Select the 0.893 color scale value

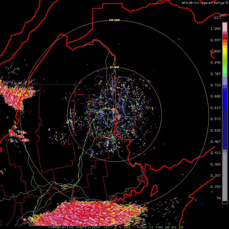pyautogui.click(x=216, y=51)
